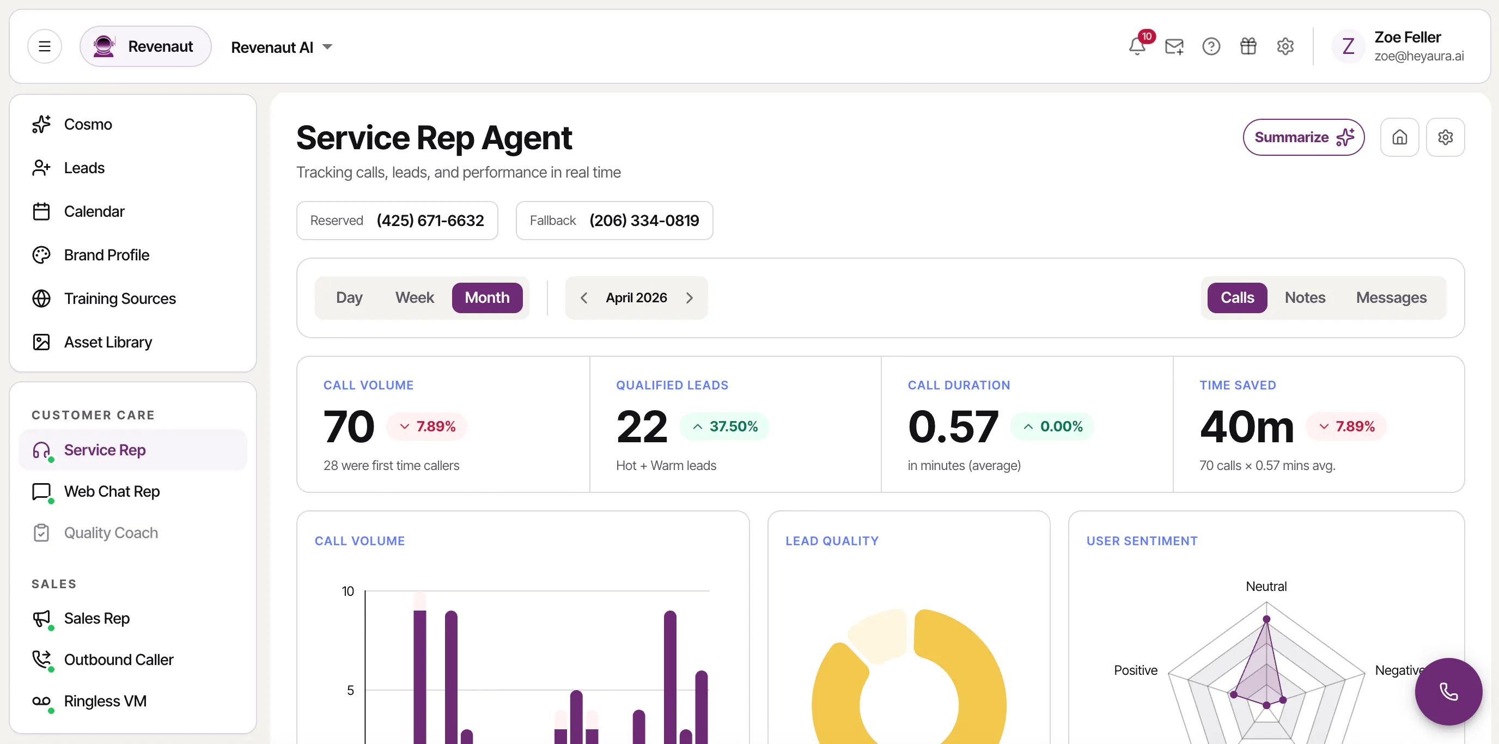
Task: Click the Ringless VM voicemail icon
Action: [41, 700]
